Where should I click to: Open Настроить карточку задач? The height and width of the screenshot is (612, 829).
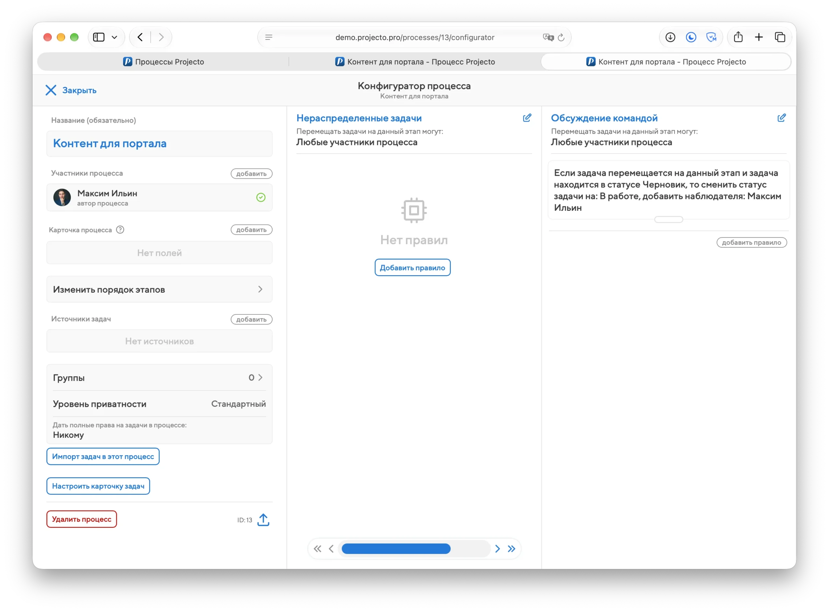[x=98, y=486]
